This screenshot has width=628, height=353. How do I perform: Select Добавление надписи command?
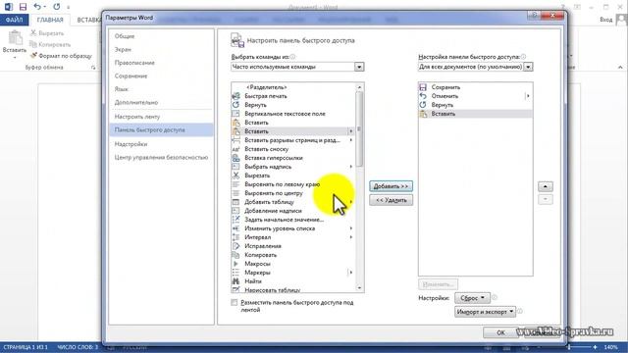click(292, 211)
